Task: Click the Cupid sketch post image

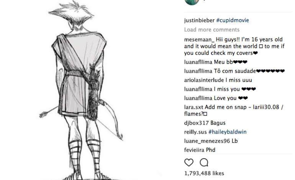Action: pos(81,90)
